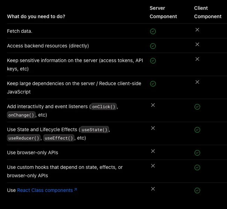Click the useEffect() code label

59,138
